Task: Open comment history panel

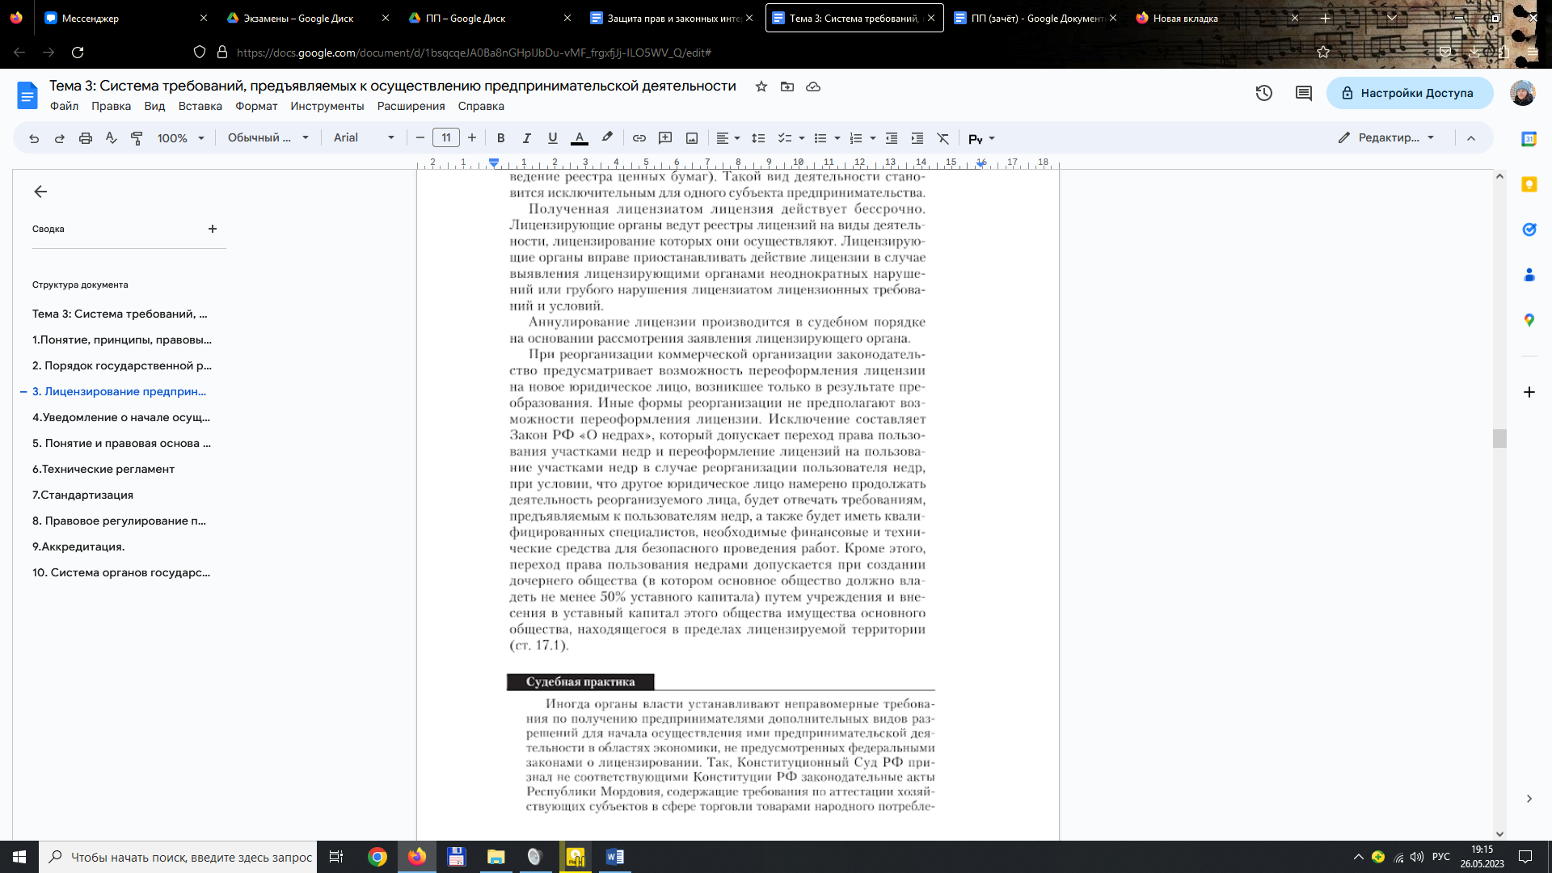Action: pyautogui.click(x=1304, y=93)
